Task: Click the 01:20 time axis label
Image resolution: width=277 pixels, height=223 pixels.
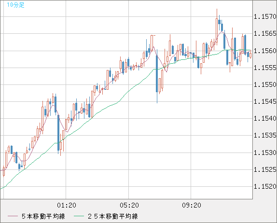Action: point(67,205)
